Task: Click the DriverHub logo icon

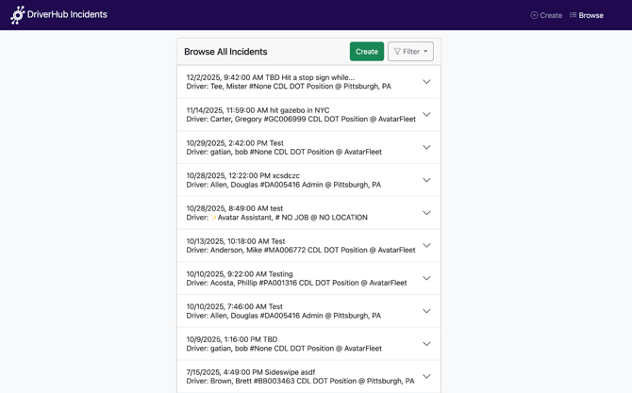Action: click(x=18, y=15)
